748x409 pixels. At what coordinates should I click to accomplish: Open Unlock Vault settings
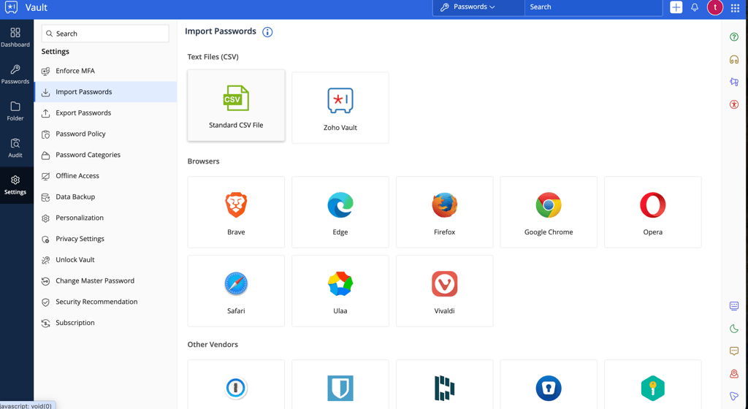(105, 260)
